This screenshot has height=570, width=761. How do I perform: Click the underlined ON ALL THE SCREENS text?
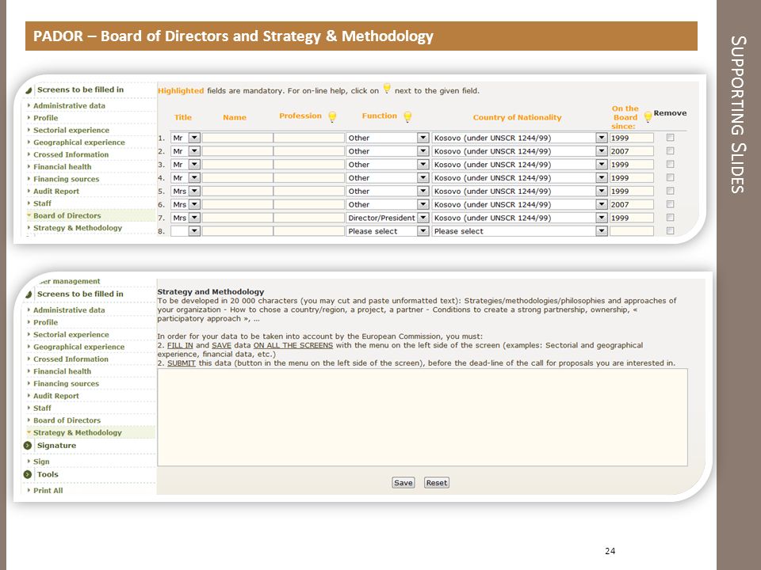point(293,345)
